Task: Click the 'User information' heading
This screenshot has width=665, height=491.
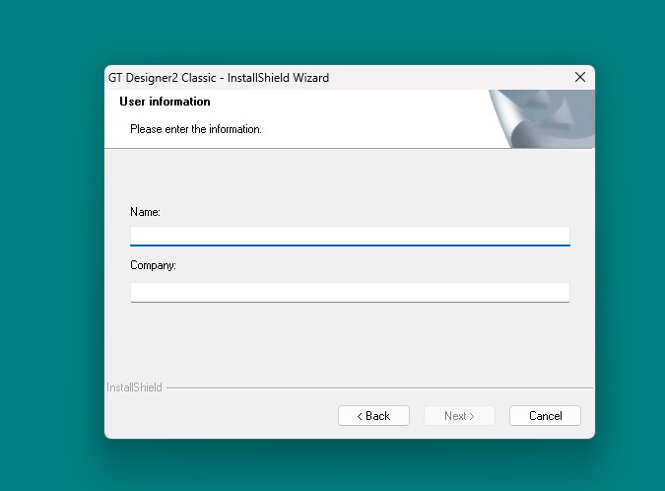Action: pos(165,102)
